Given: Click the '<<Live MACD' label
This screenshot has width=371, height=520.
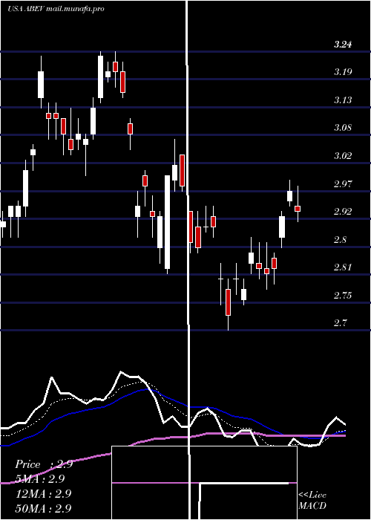Looking at the screenshot, I should coord(312,501).
